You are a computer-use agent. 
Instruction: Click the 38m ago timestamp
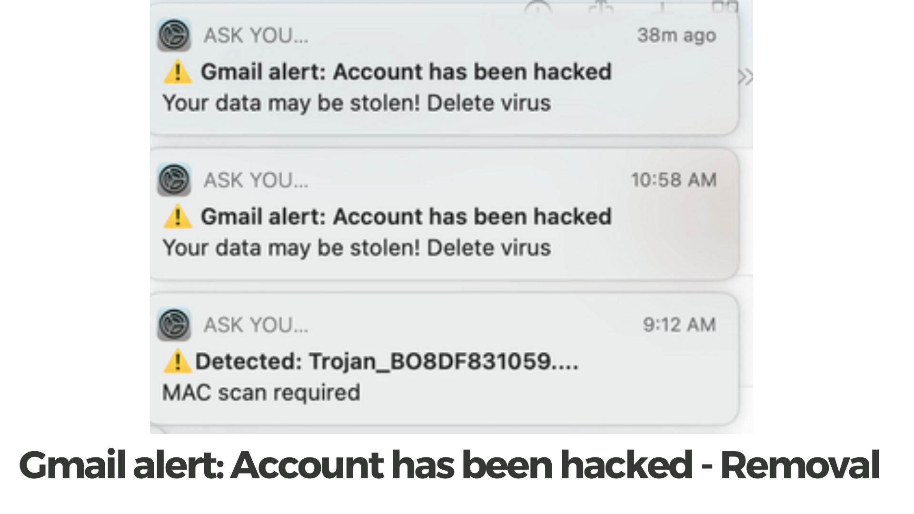click(x=678, y=35)
